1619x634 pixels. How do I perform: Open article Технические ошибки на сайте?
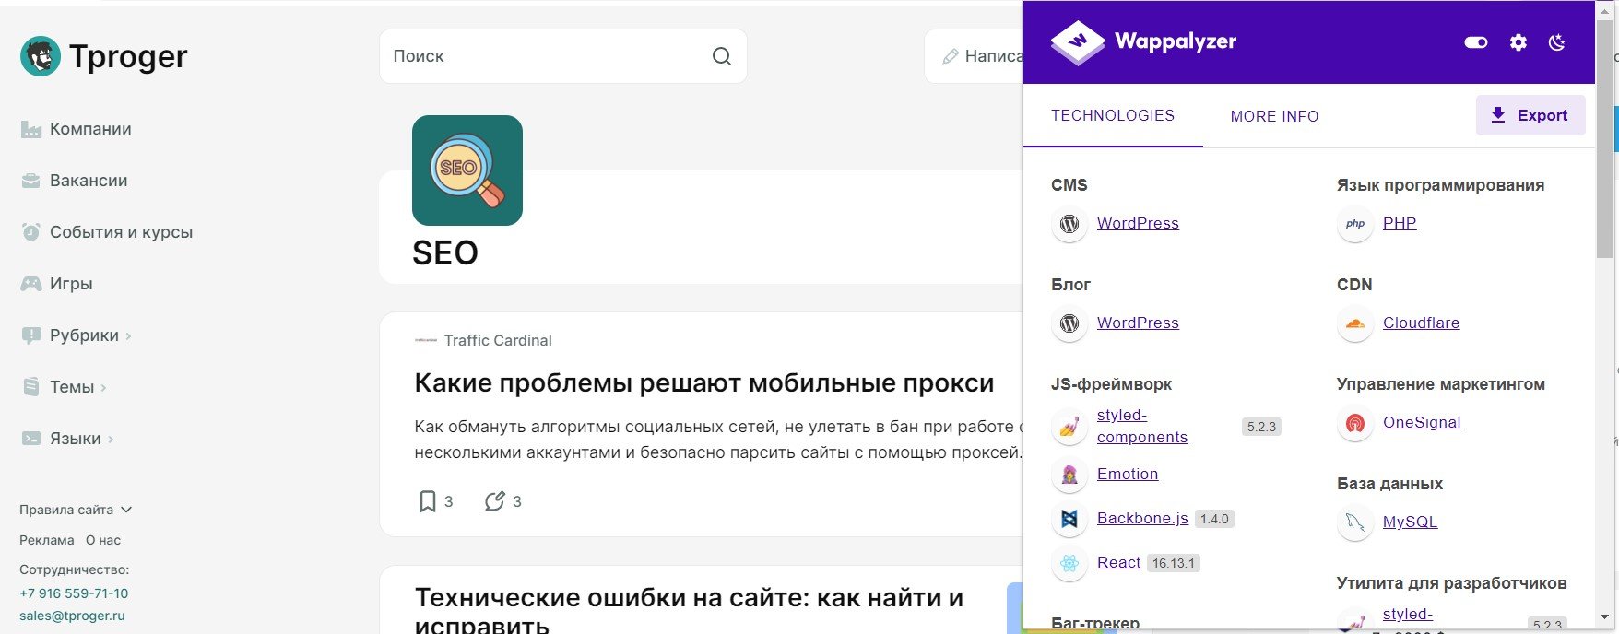tap(690, 612)
